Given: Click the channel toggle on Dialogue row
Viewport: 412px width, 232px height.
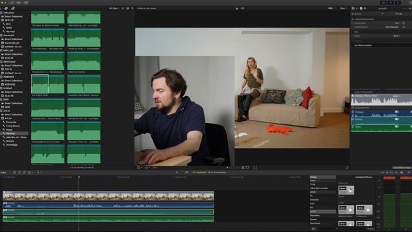Looking at the screenshot, I should [397, 111].
